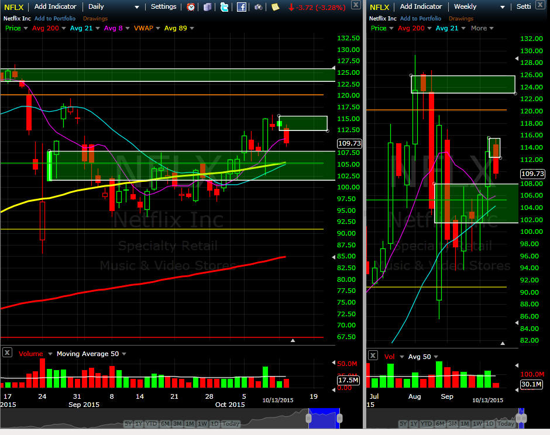Select YTD range in weekly chart
550x435 pixels.
click(x=426, y=424)
